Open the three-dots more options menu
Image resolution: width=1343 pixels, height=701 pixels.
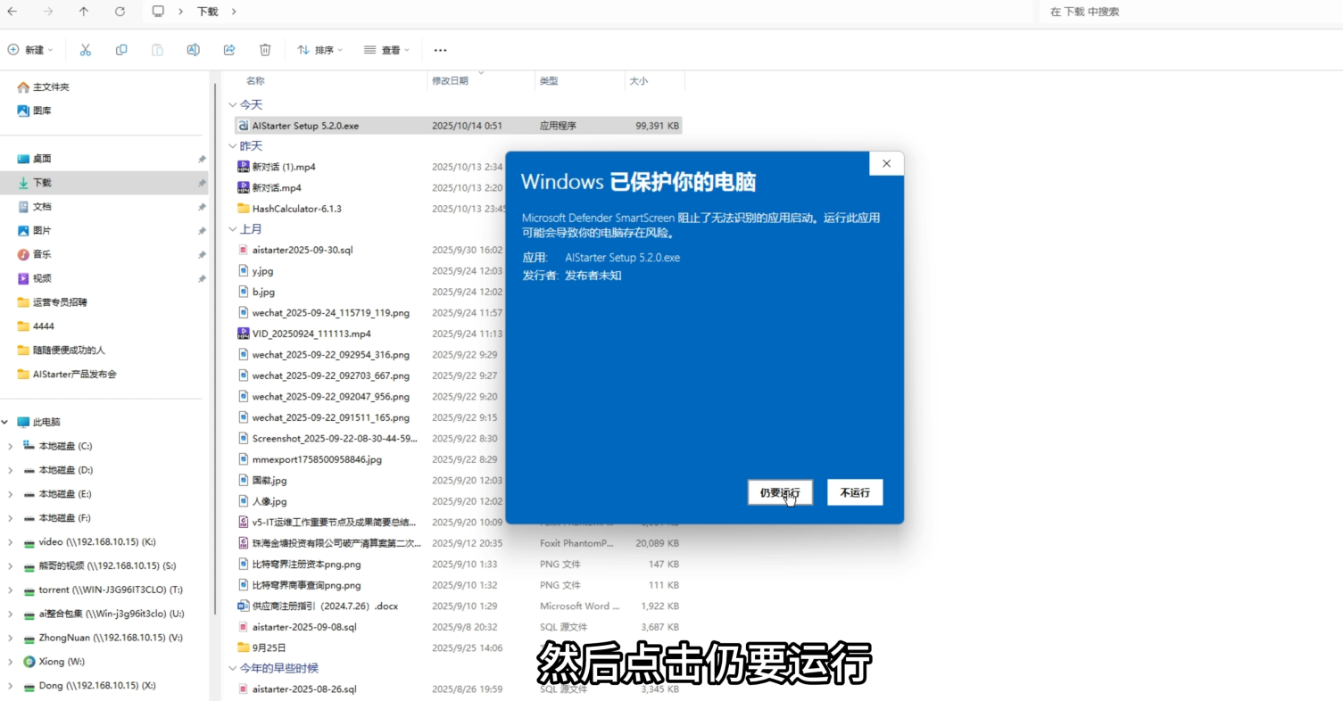440,50
